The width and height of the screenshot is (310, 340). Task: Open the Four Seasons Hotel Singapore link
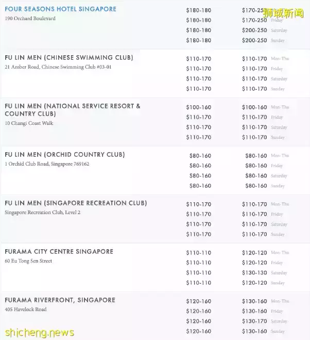pyautogui.click(x=60, y=9)
